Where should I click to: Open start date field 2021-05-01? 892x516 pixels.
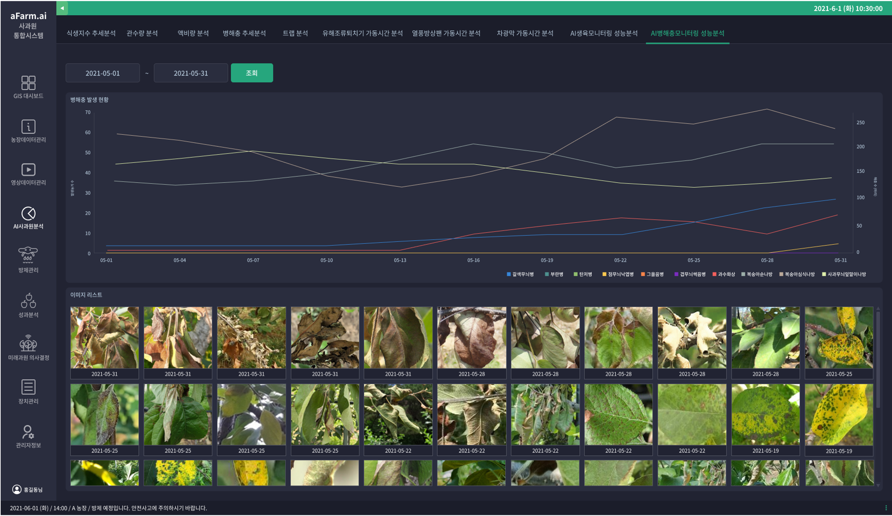coord(103,73)
